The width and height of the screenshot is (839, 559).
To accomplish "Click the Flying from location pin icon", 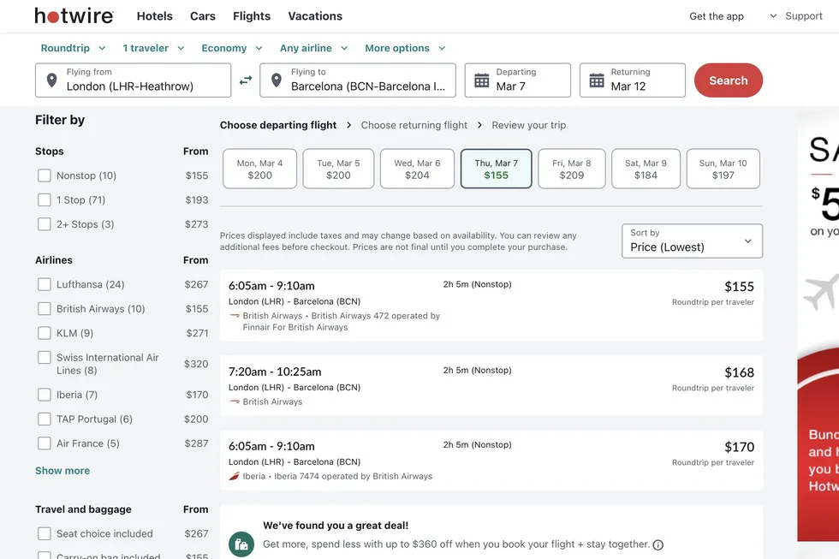I will coord(52,80).
